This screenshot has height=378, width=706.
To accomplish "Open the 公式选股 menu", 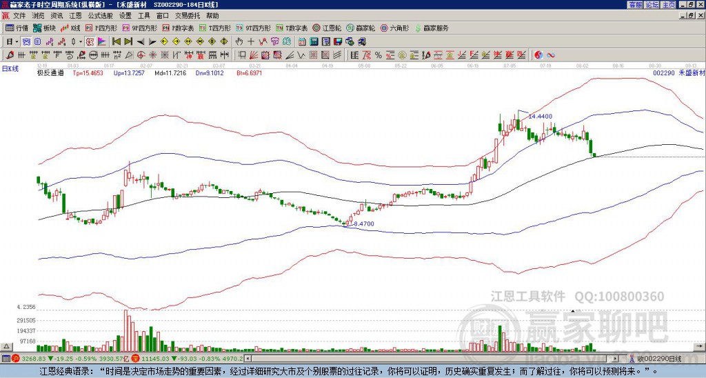I will [x=101, y=16].
